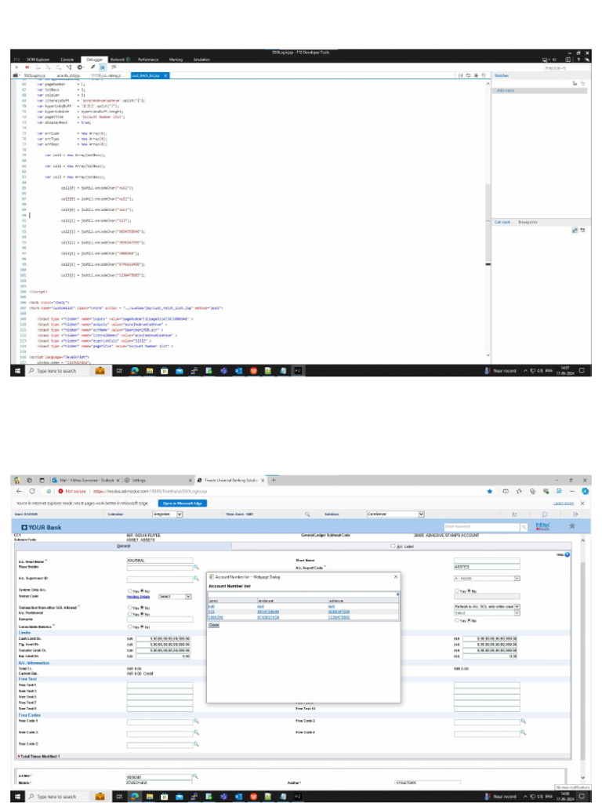Reload page with the browser refresh icon
Image resolution: width=602 pixels, height=803 pixels.
point(31,491)
